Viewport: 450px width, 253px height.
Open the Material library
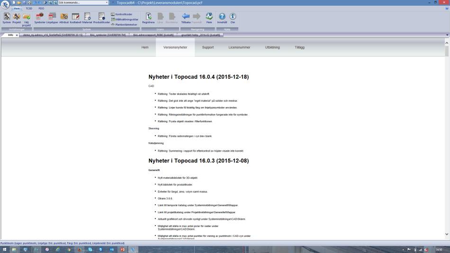click(87, 18)
